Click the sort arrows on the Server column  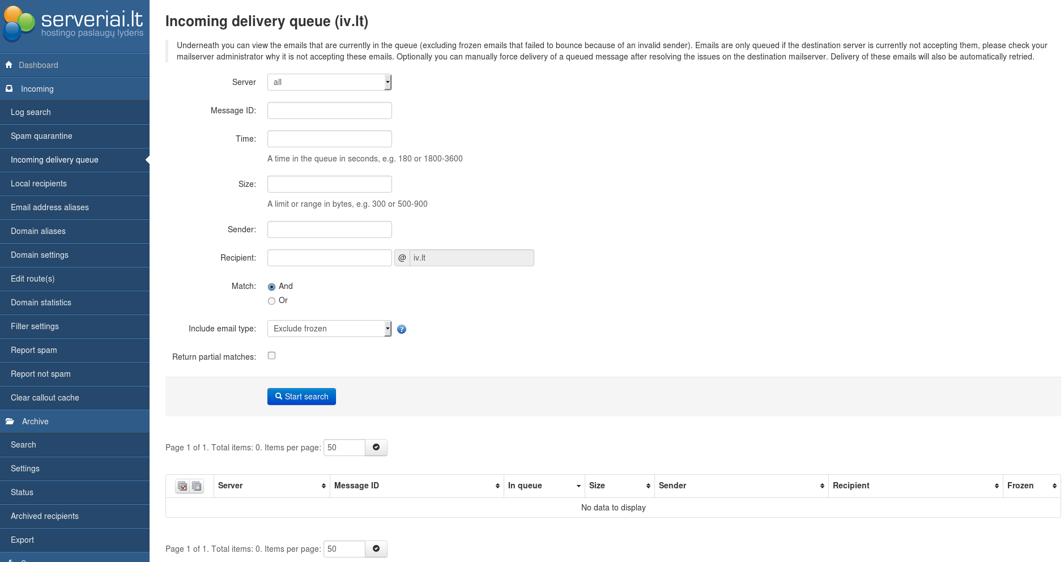[324, 486]
